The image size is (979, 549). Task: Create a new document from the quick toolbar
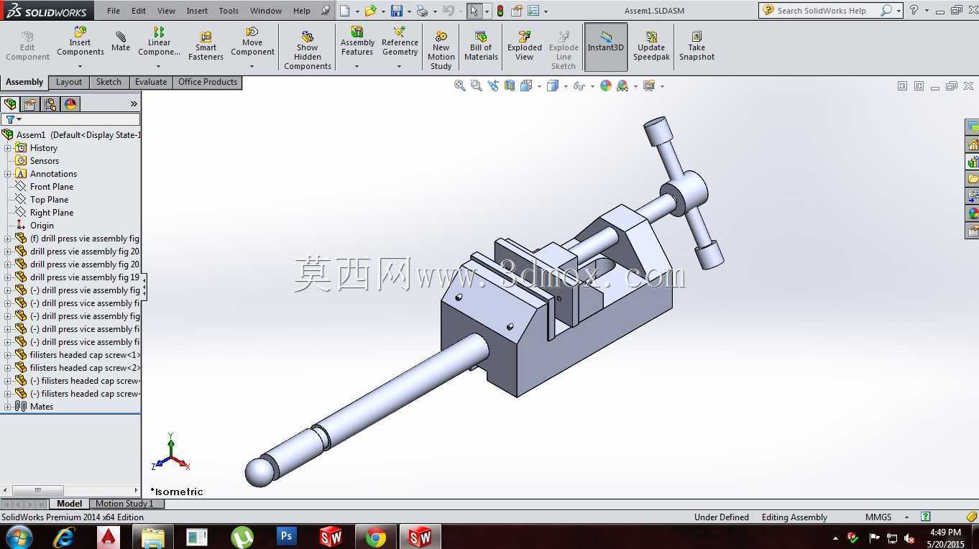click(345, 11)
